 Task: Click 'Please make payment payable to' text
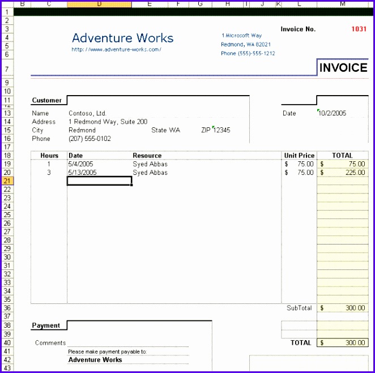(x=107, y=351)
